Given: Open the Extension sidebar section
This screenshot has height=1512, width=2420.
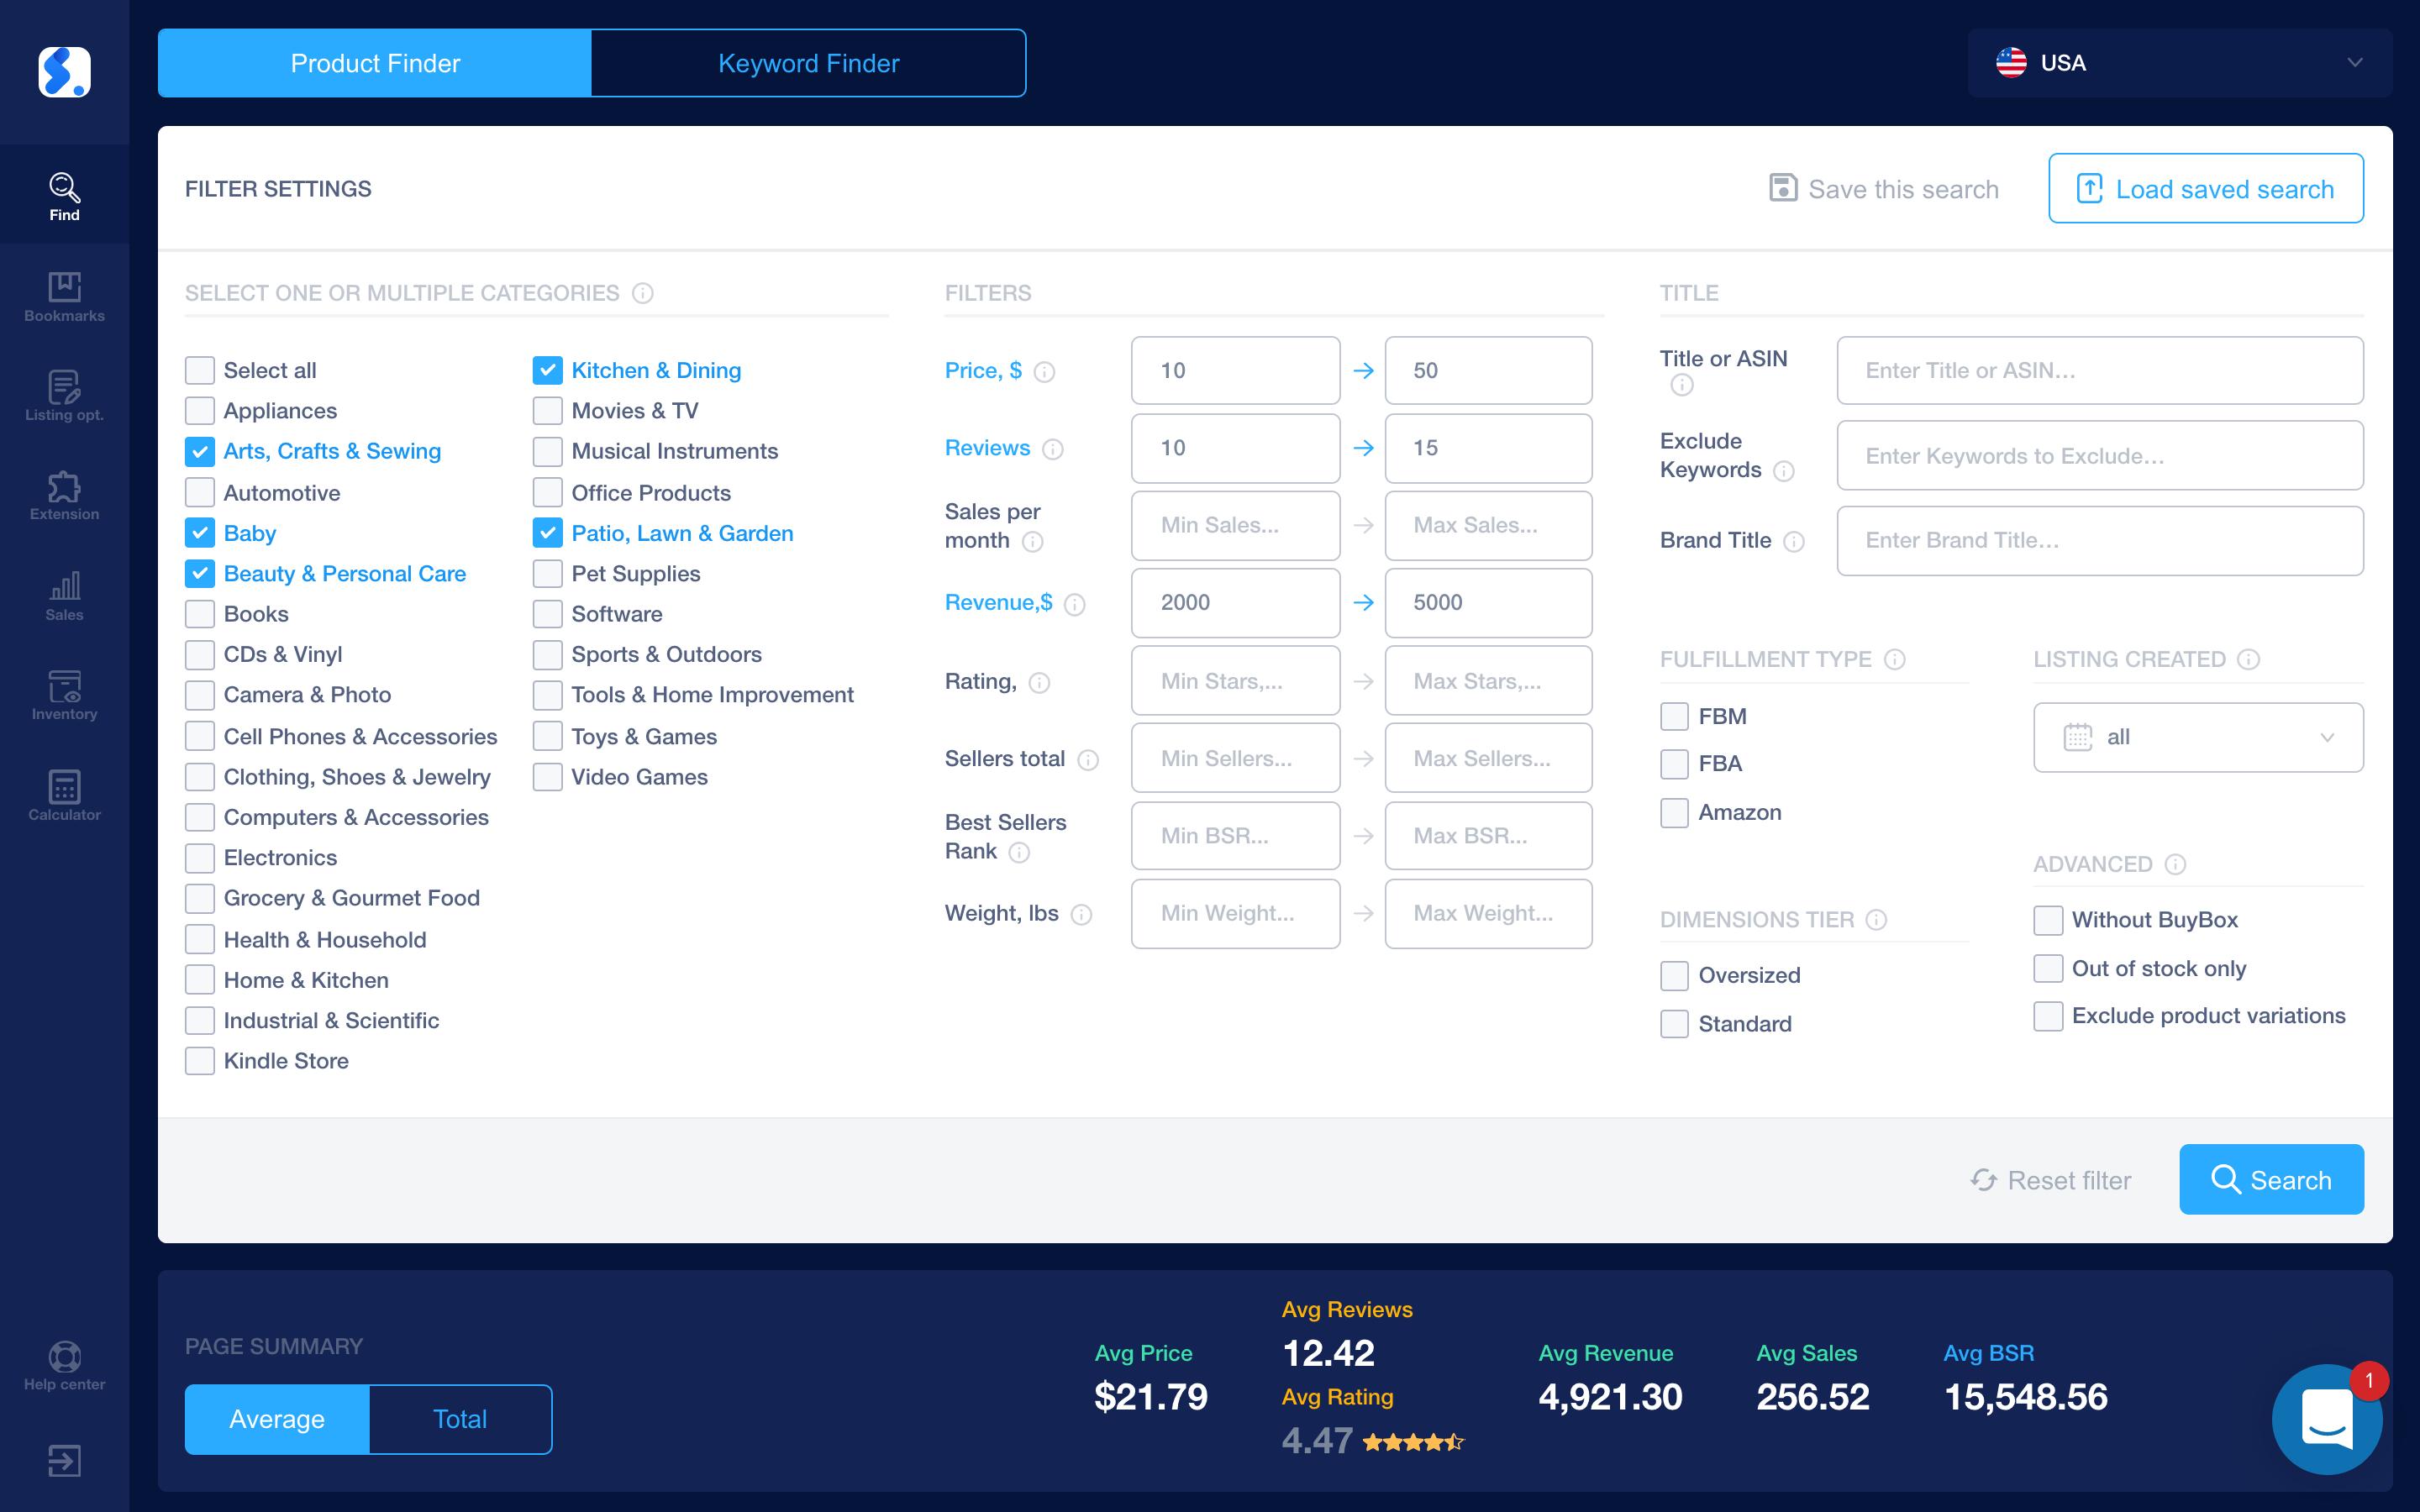Looking at the screenshot, I should click(x=64, y=496).
